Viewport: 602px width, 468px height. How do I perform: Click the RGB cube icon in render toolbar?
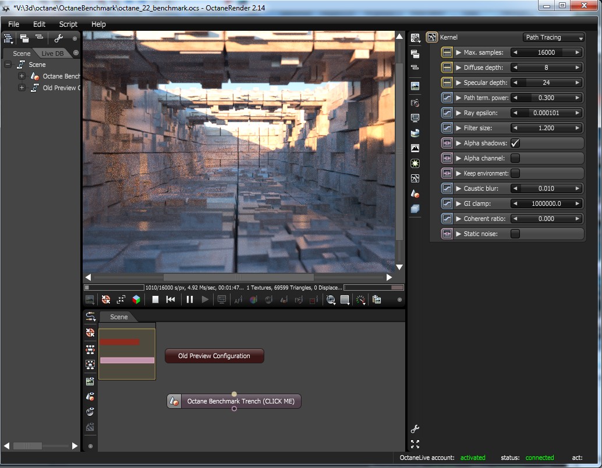pos(136,299)
